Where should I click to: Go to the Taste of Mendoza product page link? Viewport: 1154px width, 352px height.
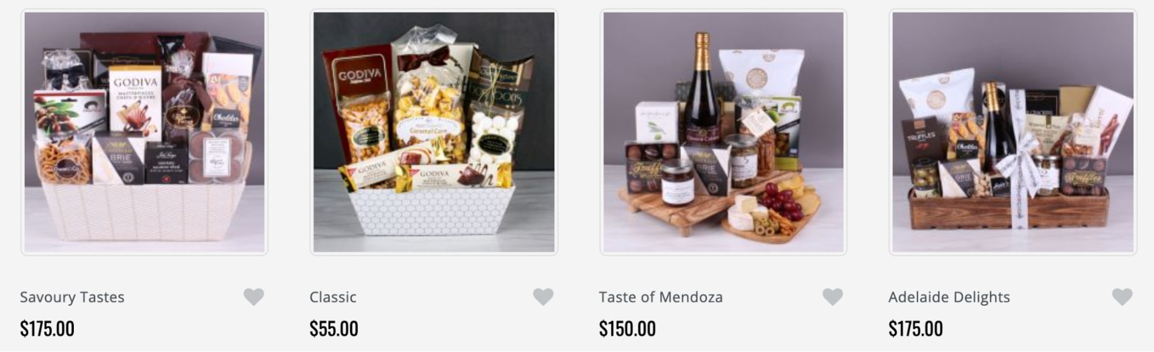point(661,297)
